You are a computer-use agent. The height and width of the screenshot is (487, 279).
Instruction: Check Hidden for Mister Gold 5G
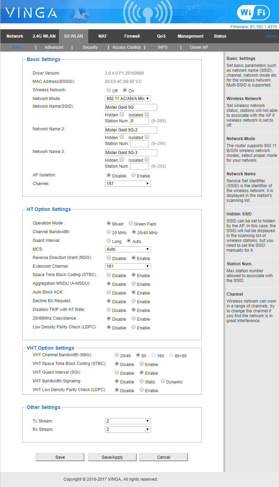122,114
